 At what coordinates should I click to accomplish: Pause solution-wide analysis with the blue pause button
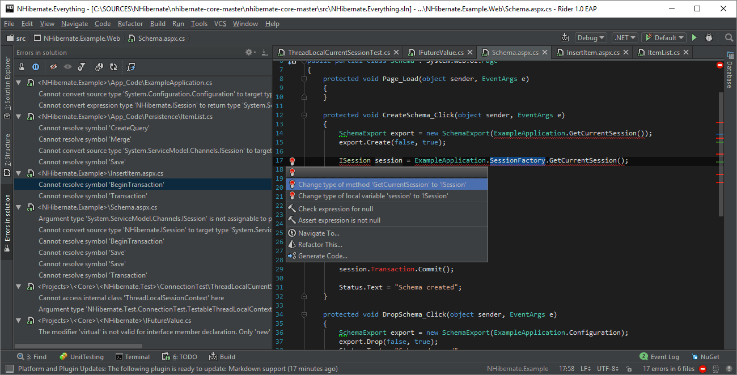point(36,67)
